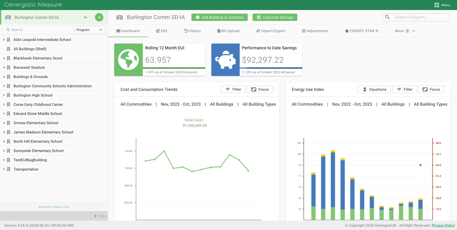Screen dimensions: 457x230
Task: Expand Aldo Leopold Intermediate School tree node
Action: 4,40
